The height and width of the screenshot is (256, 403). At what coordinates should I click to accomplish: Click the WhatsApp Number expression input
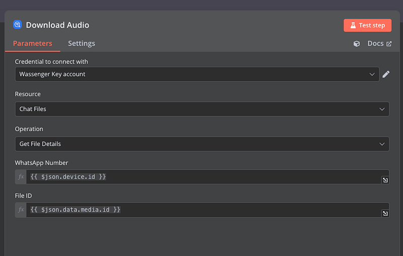tap(201, 177)
